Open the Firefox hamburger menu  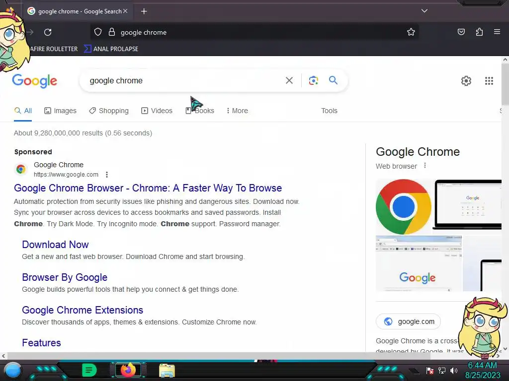(x=497, y=32)
